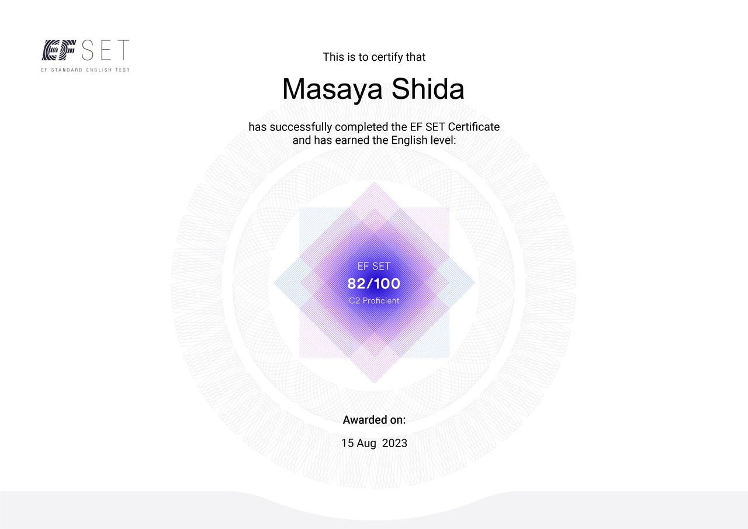748x529 pixels.
Task: Click the SET wordmark in the logo
Action: (x=105, y=50)
